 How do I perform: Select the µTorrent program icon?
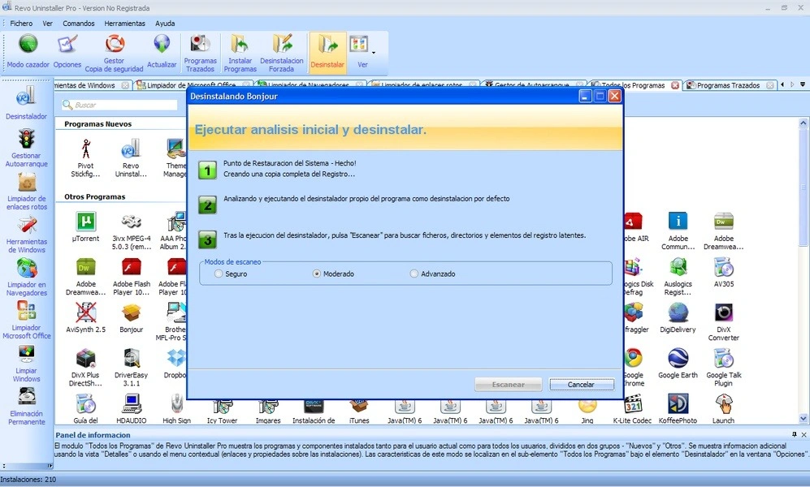pyautogui.click(x=86, y=227)
